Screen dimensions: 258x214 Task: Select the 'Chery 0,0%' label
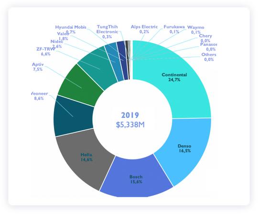(205, 38)
